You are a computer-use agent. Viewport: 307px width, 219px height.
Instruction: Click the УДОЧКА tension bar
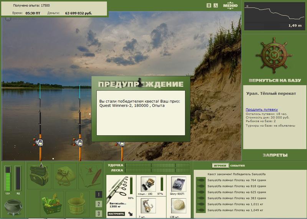158,165
